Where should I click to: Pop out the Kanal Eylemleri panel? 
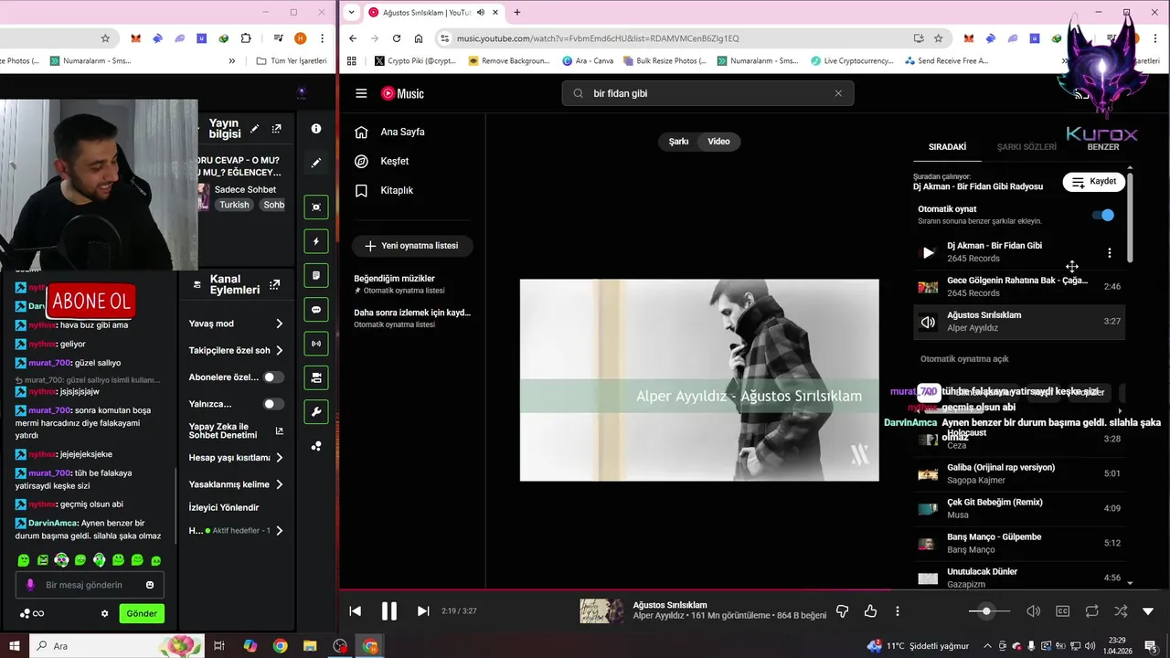pos(275,284)
